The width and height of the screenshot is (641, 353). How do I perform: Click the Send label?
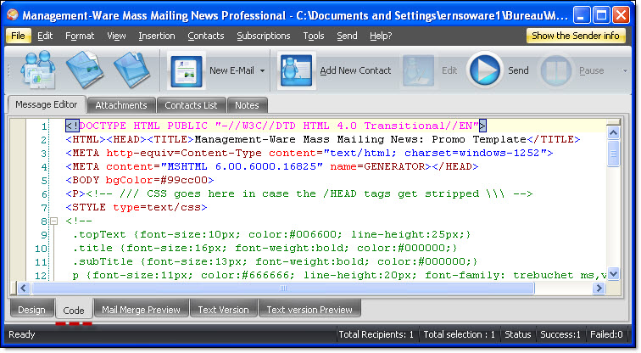518,70
